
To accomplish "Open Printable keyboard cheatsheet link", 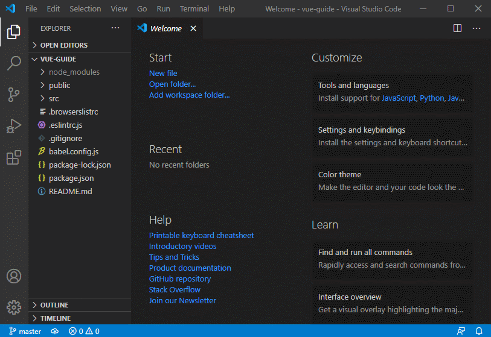I will click(x=201, y=235).
